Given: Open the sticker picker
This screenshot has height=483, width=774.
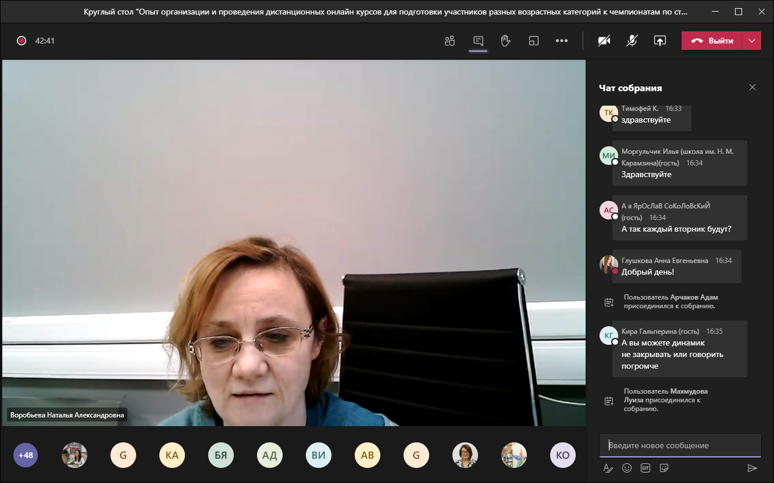Looking at the screenshot, I should coord(664,468).
